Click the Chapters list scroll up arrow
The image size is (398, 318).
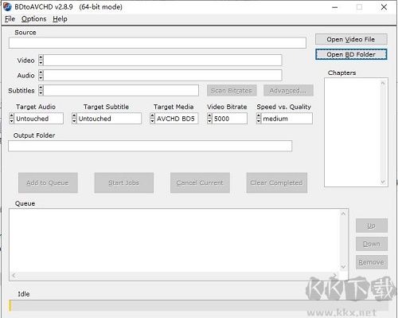click(383, 83)
